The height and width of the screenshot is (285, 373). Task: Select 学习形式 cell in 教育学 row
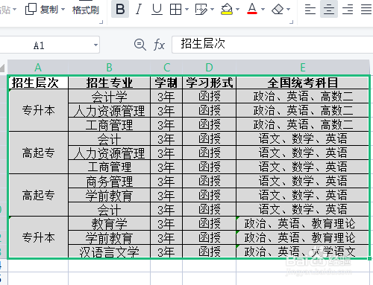coord(209,223)
